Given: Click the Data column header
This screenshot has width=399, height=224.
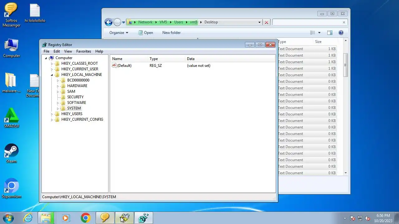Looking at the screenshot, I should click(x=230, y=59).
